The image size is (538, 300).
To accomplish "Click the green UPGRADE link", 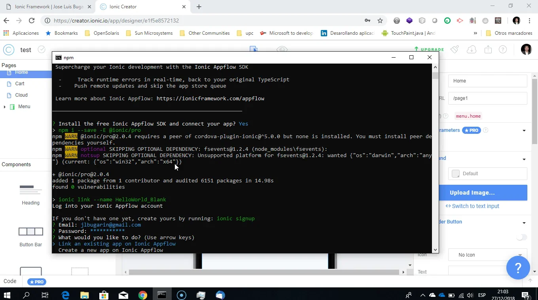I will coord(429,49).
